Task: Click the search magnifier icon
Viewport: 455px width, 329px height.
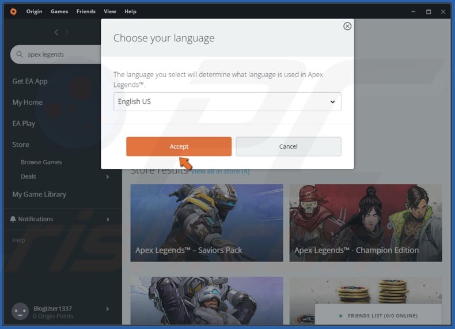Action: 20,54
